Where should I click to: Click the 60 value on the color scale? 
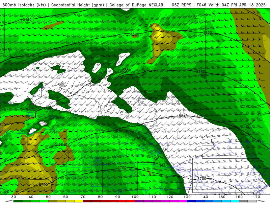[65, 197]
